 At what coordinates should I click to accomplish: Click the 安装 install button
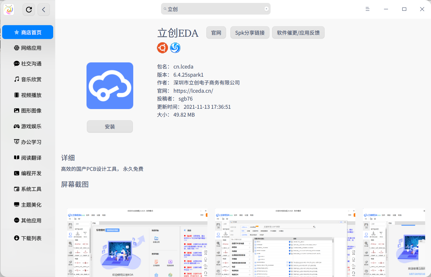(x=110, y=126)
